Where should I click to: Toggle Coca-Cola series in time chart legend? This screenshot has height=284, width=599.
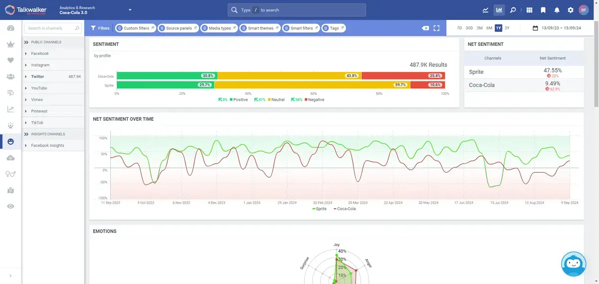pos(344,209)
